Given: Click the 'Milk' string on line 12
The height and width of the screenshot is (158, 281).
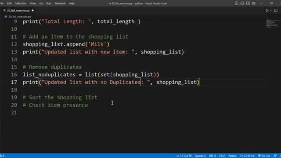Looking at the screenshot, I should point(97,44).
